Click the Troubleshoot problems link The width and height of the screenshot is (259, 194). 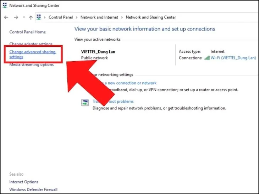pos(113,101)
